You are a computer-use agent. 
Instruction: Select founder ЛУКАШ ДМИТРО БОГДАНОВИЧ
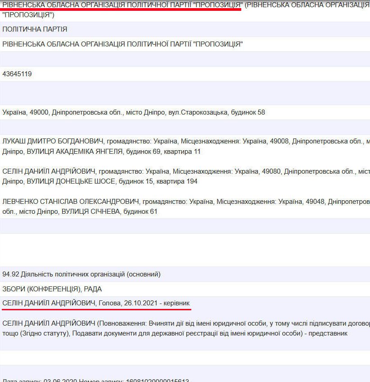[x=53, y=141]
